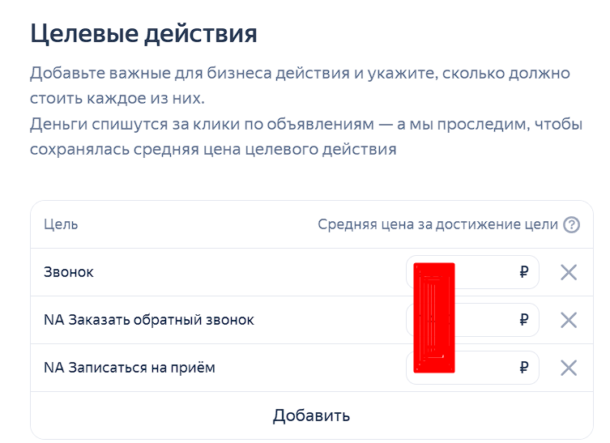Remove the Звонок goal
The width and height of the screenshot is (610, 443).
(569, 272)
